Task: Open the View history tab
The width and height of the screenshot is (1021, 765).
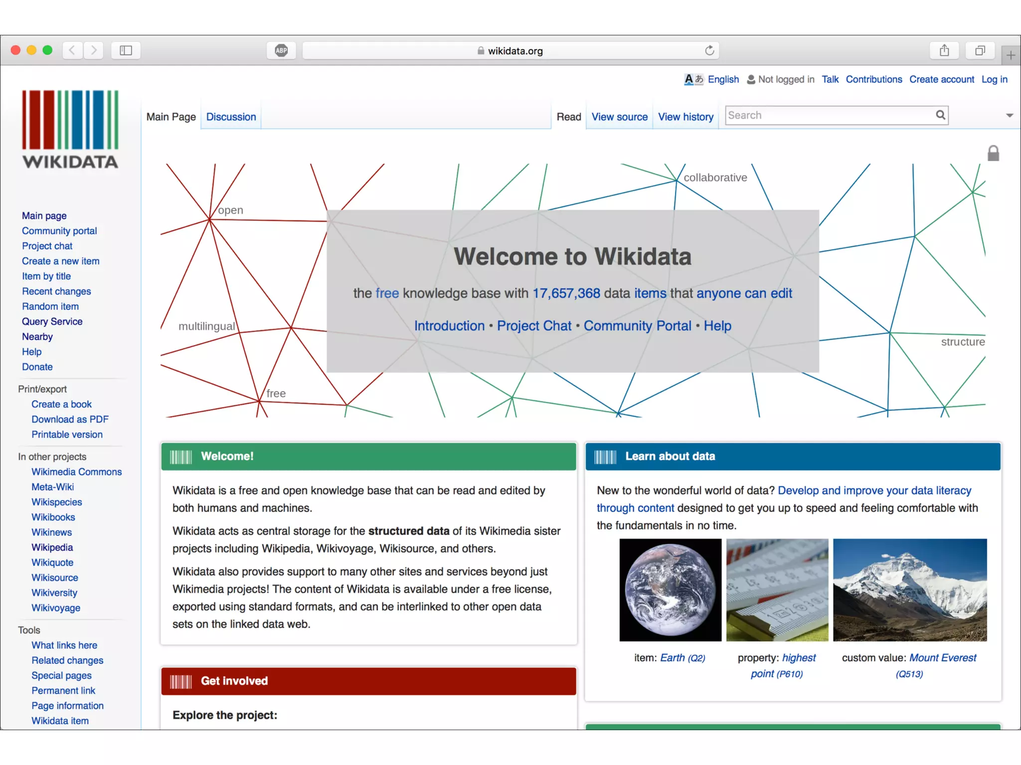Action: tap(685, 117)
